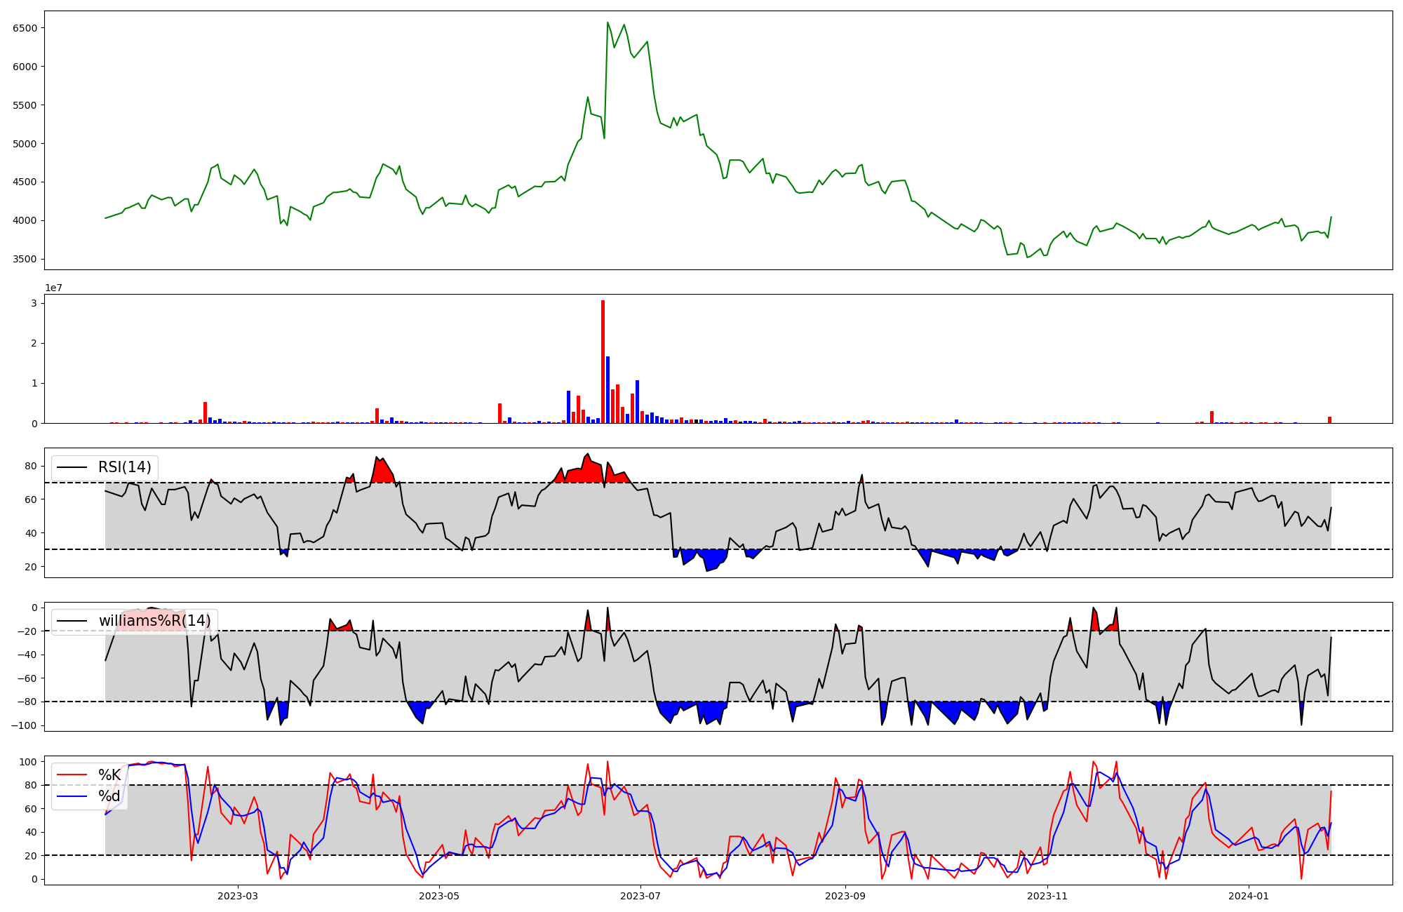
Task: Click the 2023-05 date tick label
Action: [439, 896]
